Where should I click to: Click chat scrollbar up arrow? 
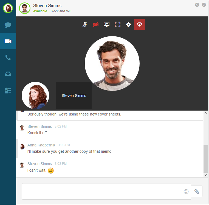click(205, 113)
